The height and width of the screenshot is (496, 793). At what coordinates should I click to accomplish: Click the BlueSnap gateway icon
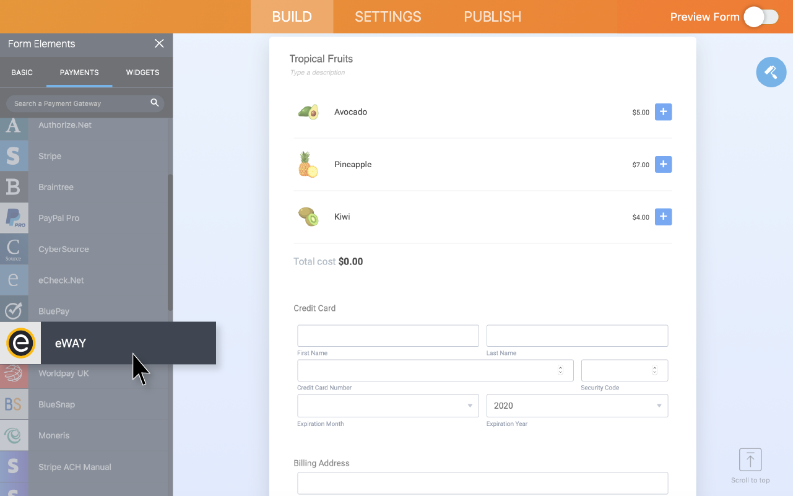tap(14, 404)
